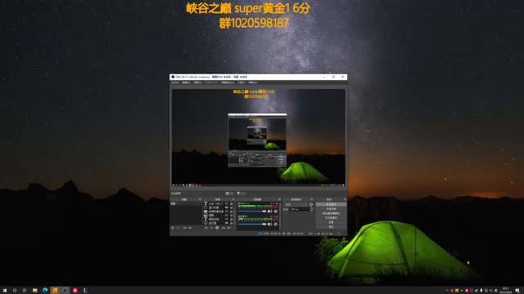Open source properties gear in Sources panel
Screen dimensions: 524x294
(217, 228)
